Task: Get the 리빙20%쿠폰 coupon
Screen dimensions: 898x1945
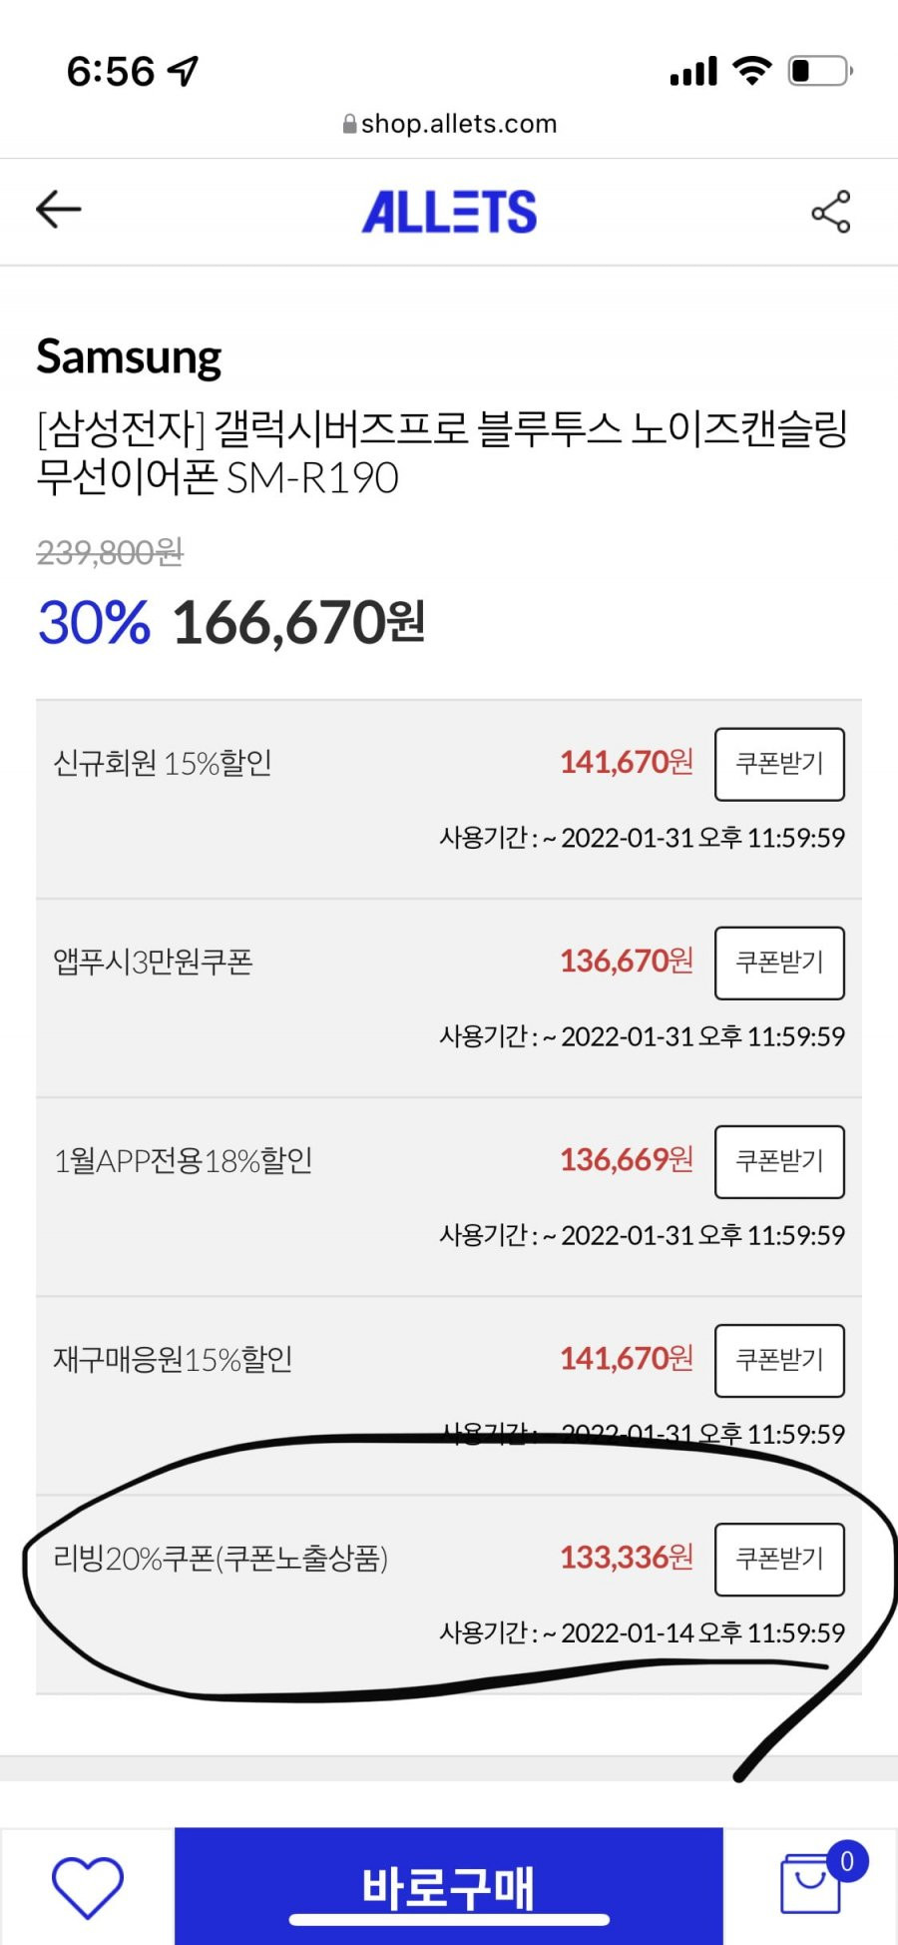Action: (779, 1559)
